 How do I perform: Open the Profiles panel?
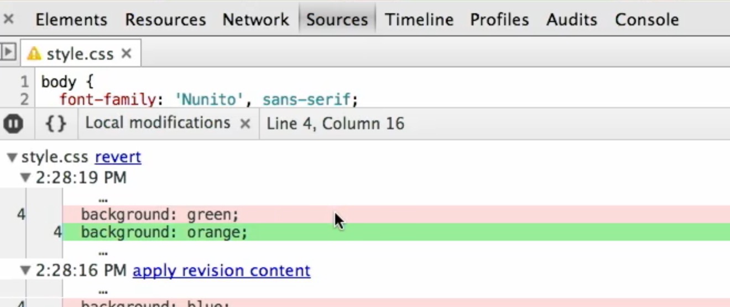499,20
